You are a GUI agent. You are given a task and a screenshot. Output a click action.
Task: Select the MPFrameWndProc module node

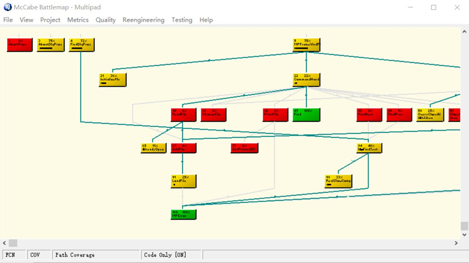[x=306, y=45]
